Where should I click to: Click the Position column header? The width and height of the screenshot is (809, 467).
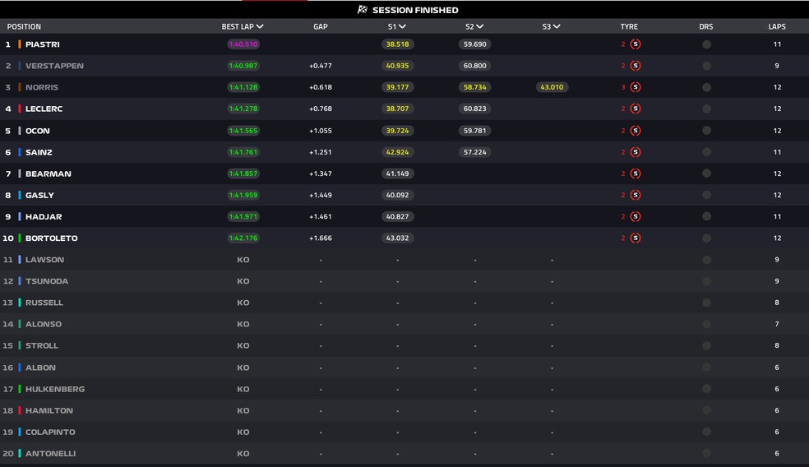pyautogui.click(x=24, y=26)
